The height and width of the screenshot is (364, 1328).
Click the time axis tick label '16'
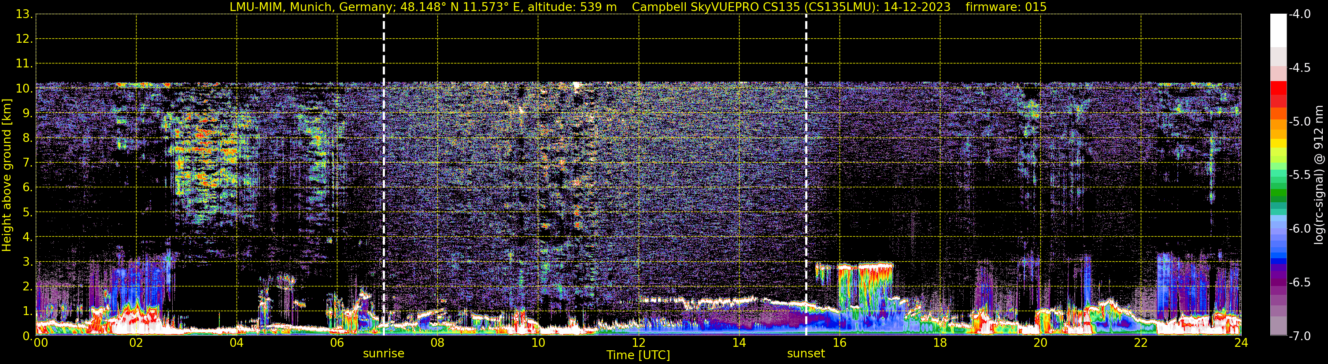[x=840, y=343]
